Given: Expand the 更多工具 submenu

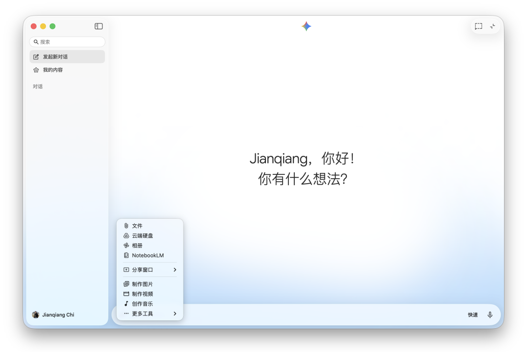Looking at the screenshot, I should 150,314.
